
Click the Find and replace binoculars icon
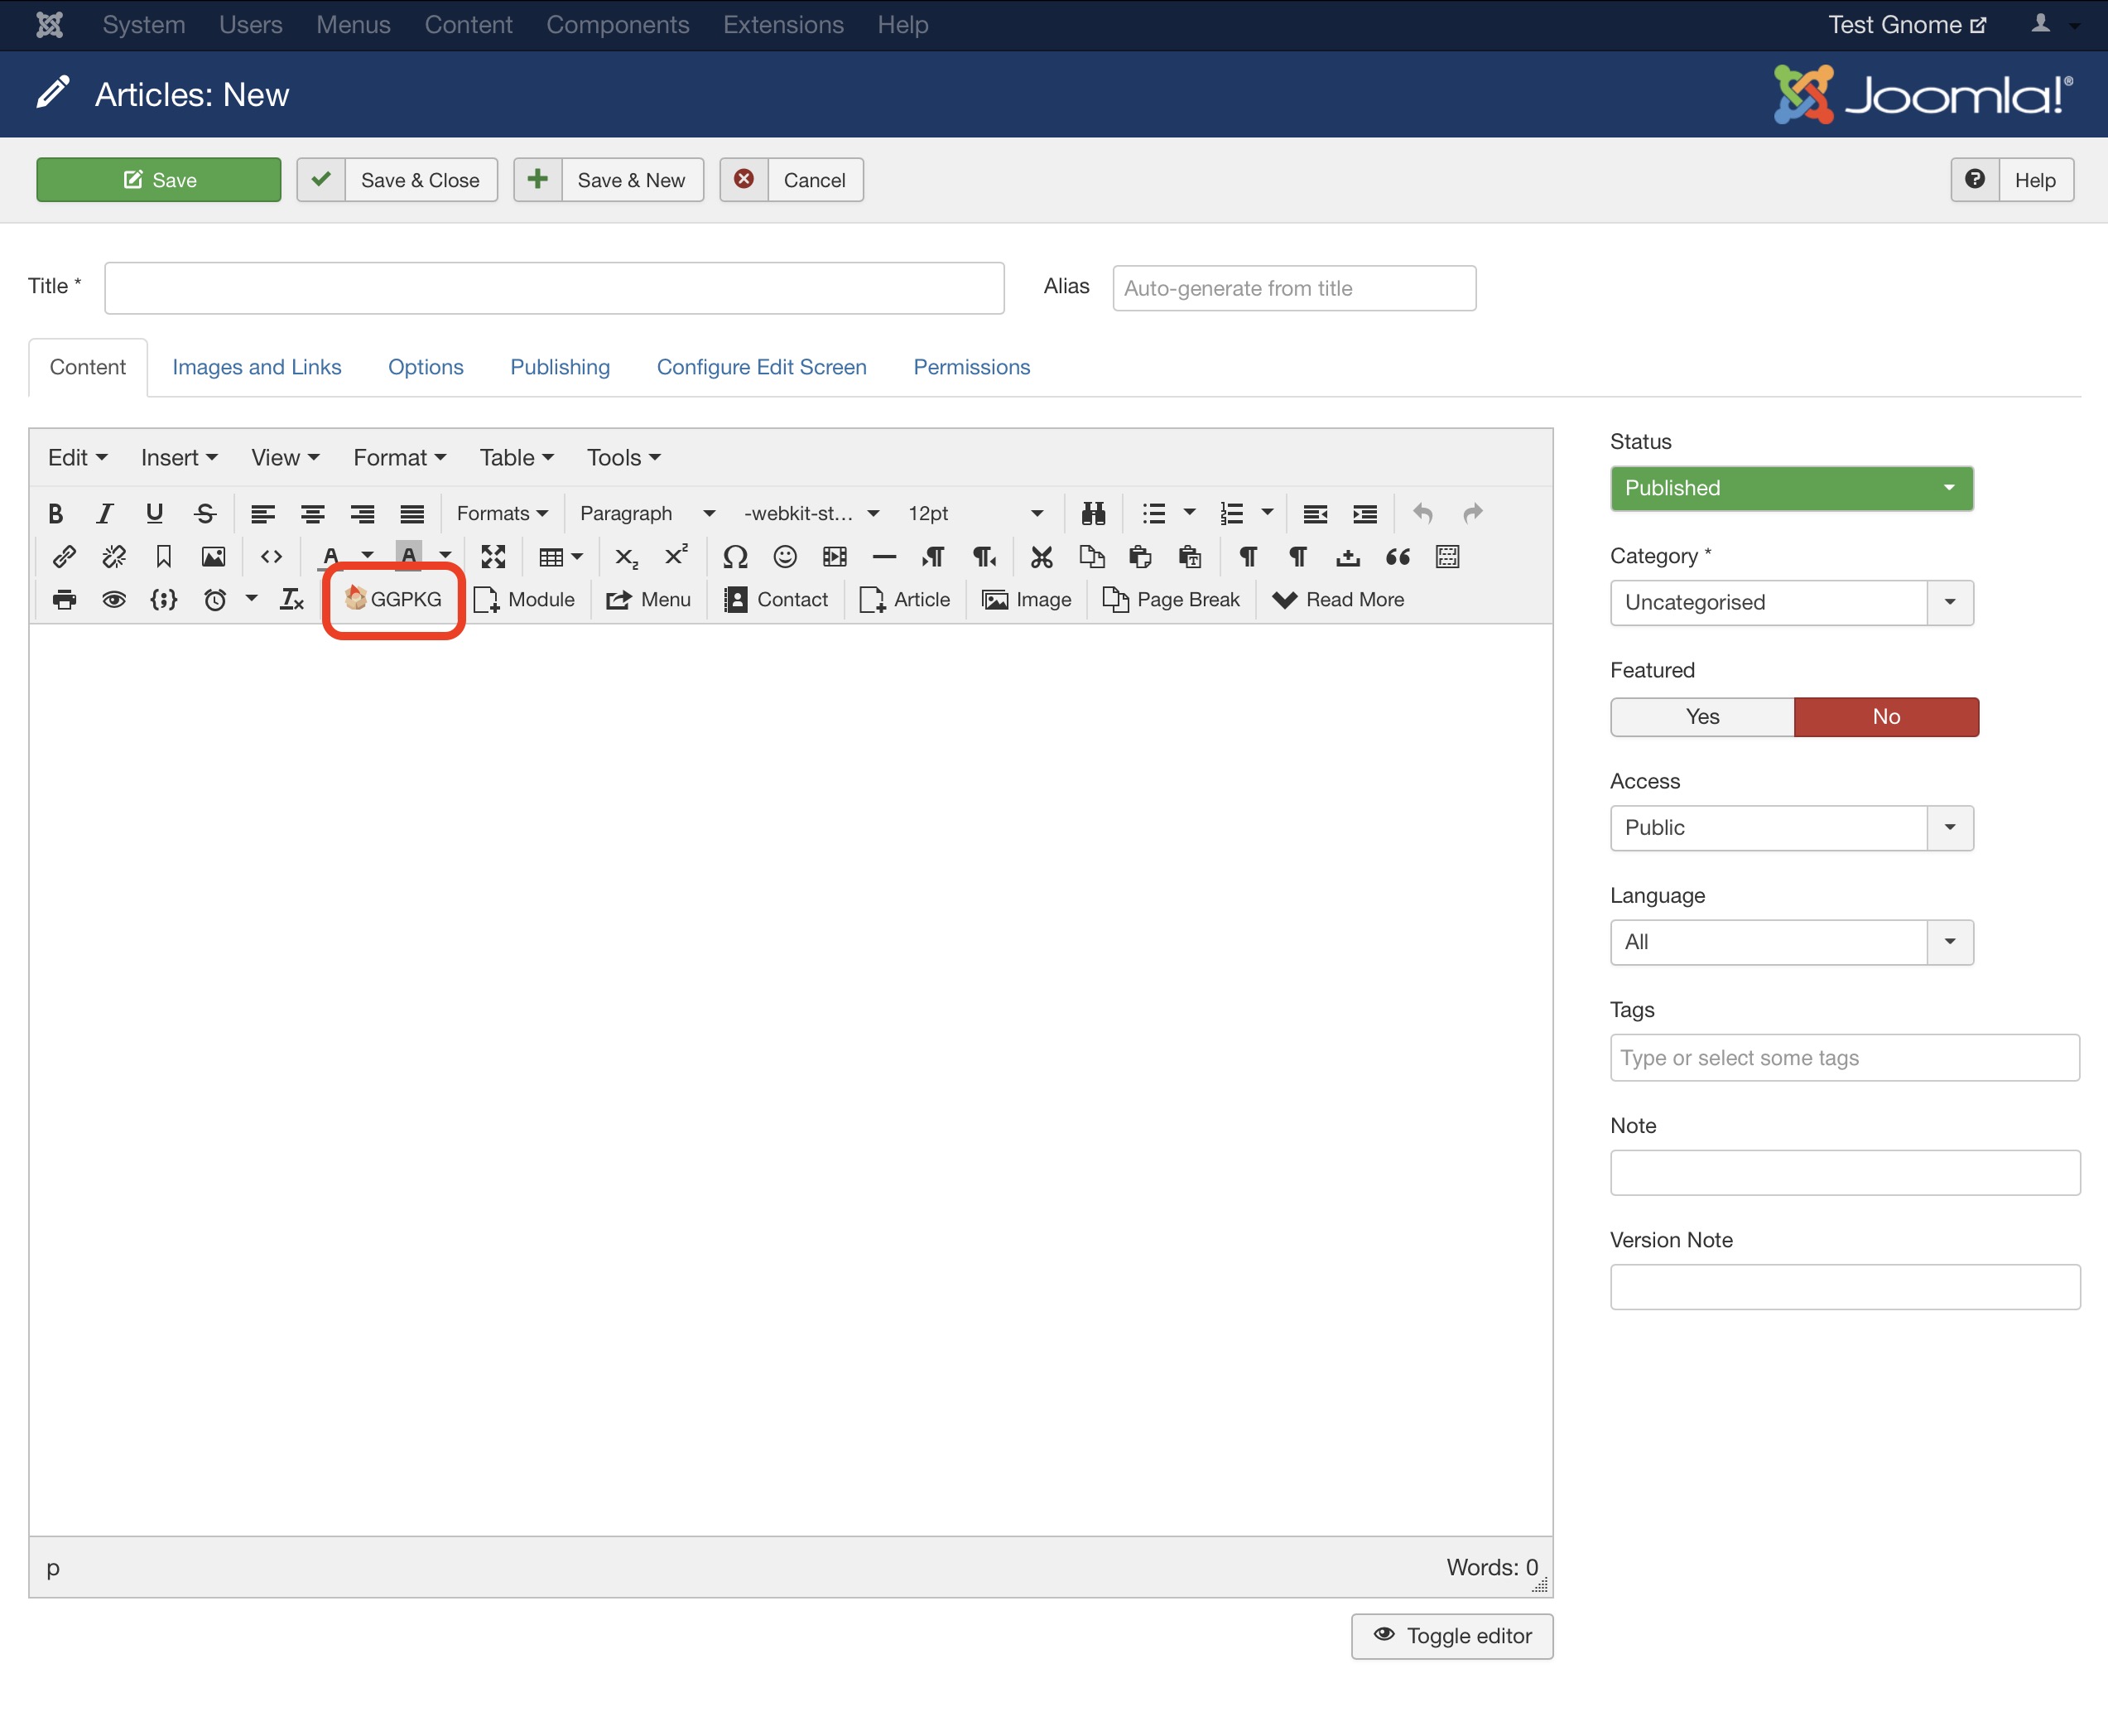pos(1094,514)
